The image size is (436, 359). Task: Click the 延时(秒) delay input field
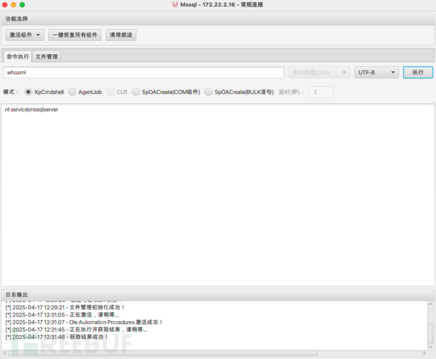click(321, 92)
